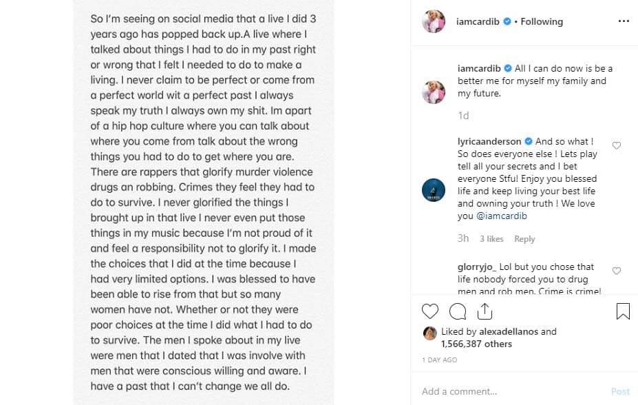Screen dimensions: 638x405
Task: View the 3 likes on lyricaanderson's comment
Action: (491, 238)
